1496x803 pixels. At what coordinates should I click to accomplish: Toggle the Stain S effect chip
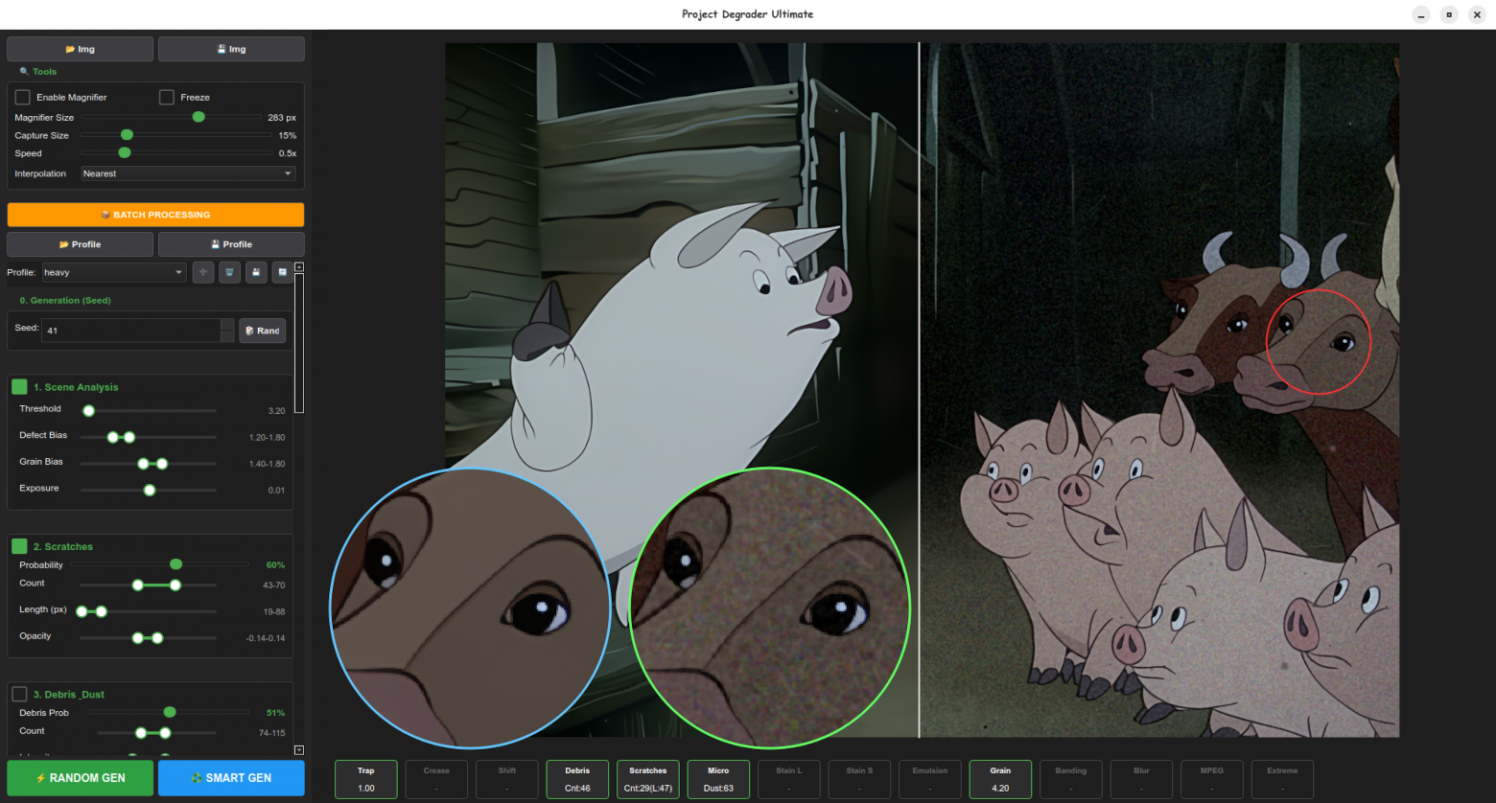pyautogui.click(x=859, y=779)
